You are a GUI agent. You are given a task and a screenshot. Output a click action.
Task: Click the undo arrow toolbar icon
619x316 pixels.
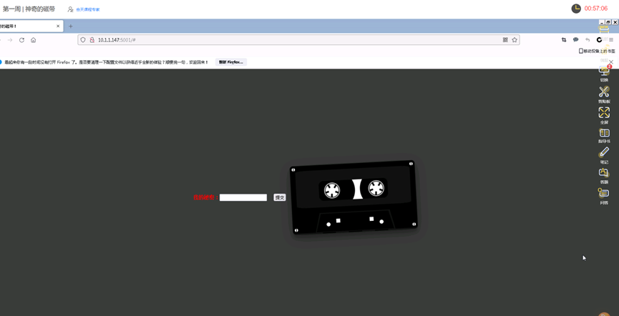click(588, 40)
